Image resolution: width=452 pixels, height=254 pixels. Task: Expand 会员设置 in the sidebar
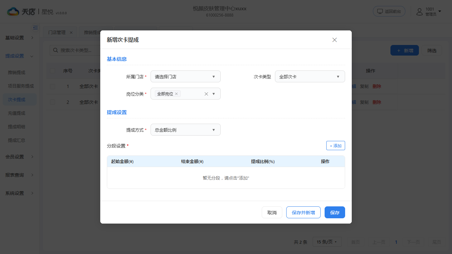click(x=20, y=157)
